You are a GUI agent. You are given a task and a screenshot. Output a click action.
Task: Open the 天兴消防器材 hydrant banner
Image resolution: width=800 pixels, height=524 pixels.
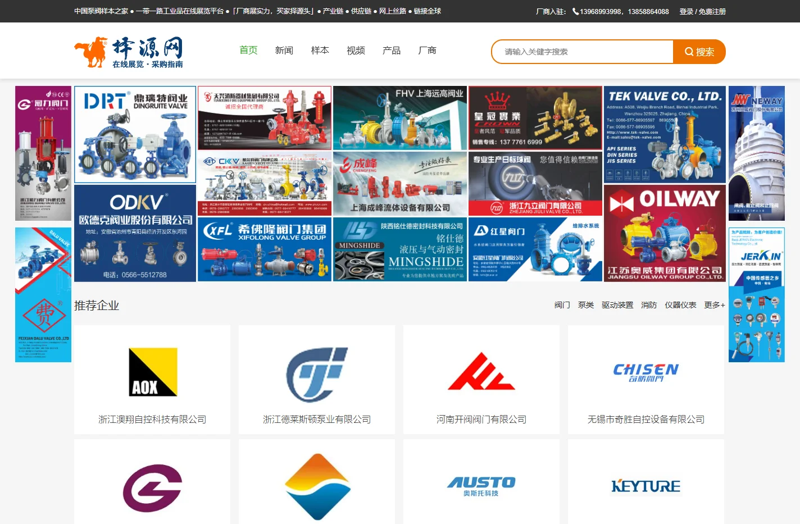[265, 118]
